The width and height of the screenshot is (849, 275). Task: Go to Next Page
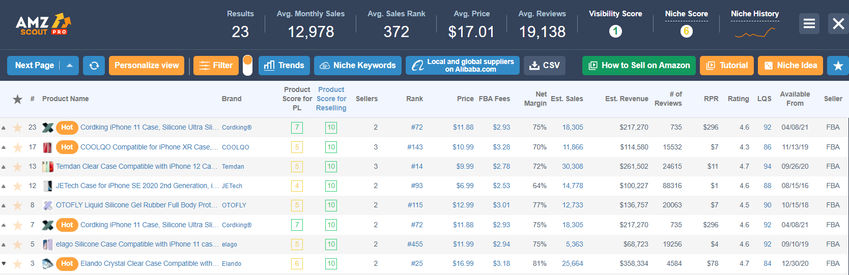34,66
